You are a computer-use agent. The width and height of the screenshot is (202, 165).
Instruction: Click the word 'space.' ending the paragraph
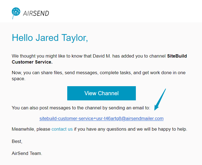(x=19, y=79)
